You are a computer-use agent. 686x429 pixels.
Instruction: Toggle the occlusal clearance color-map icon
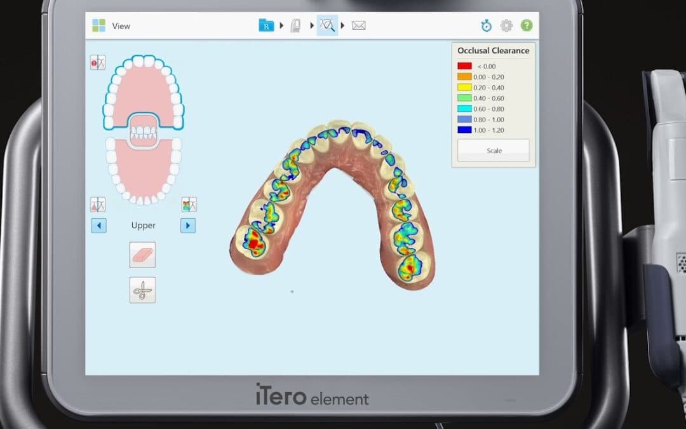[x=189, y=204]
